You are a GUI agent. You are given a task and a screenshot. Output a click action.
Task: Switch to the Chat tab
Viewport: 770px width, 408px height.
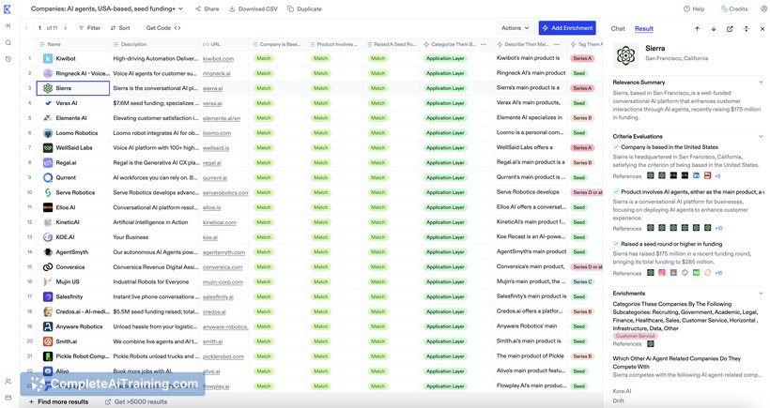tap(618, 28)
